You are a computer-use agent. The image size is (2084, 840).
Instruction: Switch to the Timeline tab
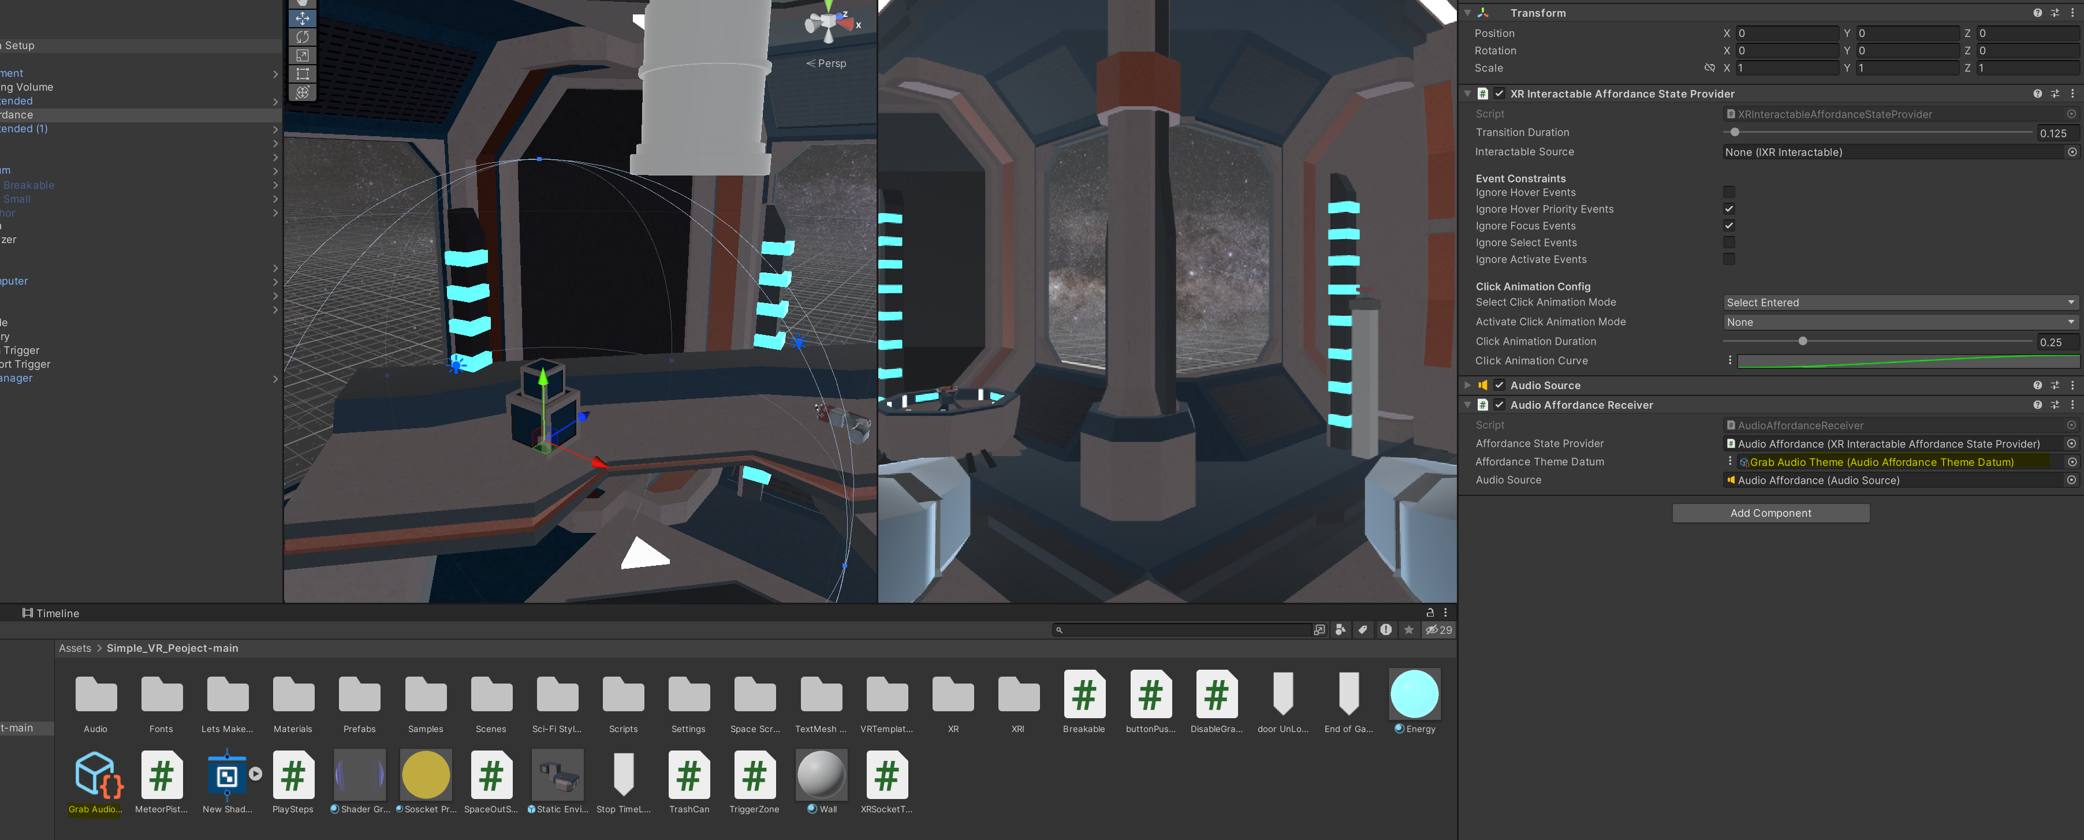coord(51,613)
